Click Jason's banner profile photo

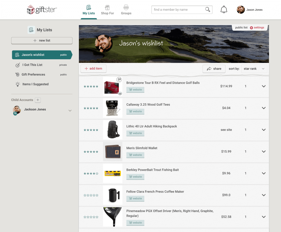coord(104,43)
